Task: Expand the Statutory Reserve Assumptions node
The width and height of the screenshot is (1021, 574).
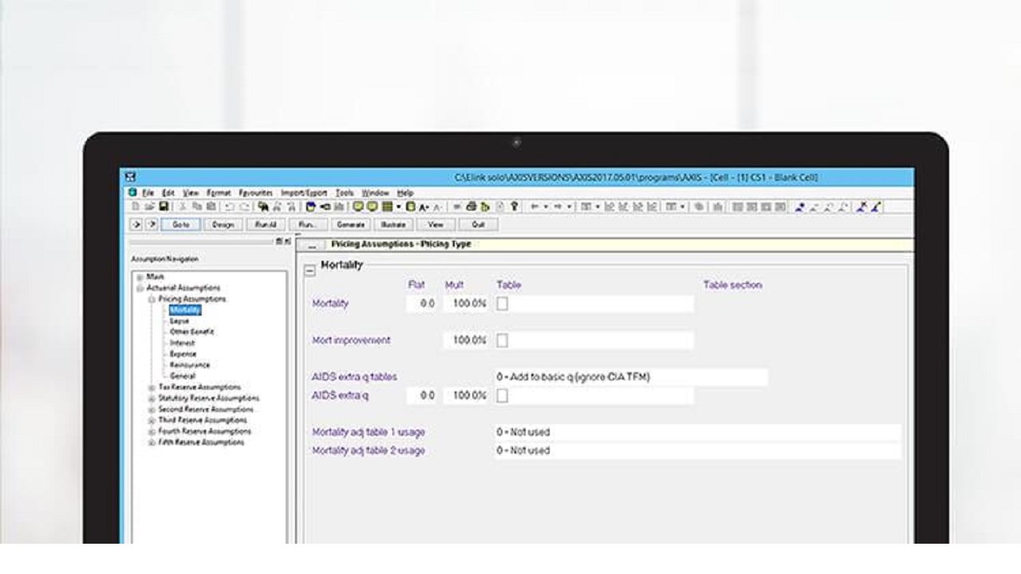Action: 152,399
